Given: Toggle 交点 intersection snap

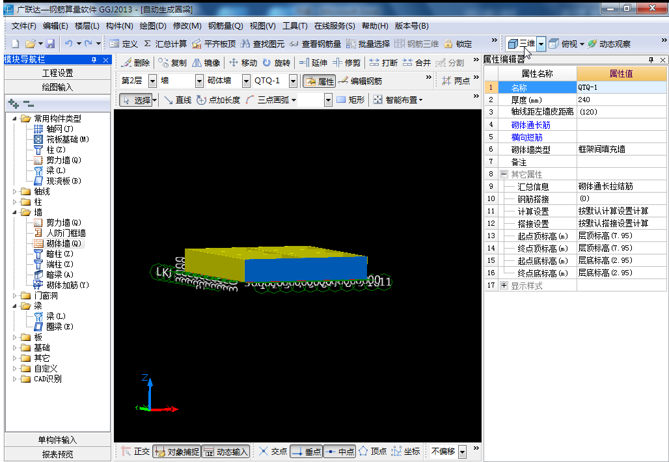Looking at the screenshot, I should [273, 452].
